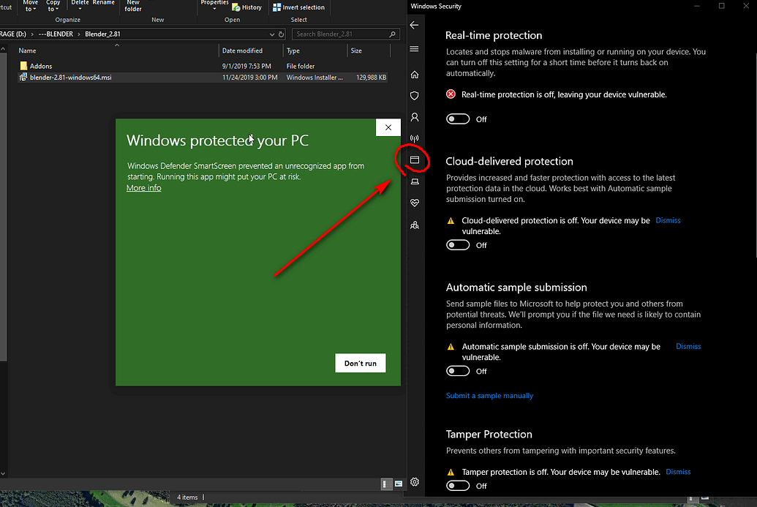The width and height of the screenshot is (757, 507).
Task: Open Delete dropdown arrow
Action: click(80, 9)
